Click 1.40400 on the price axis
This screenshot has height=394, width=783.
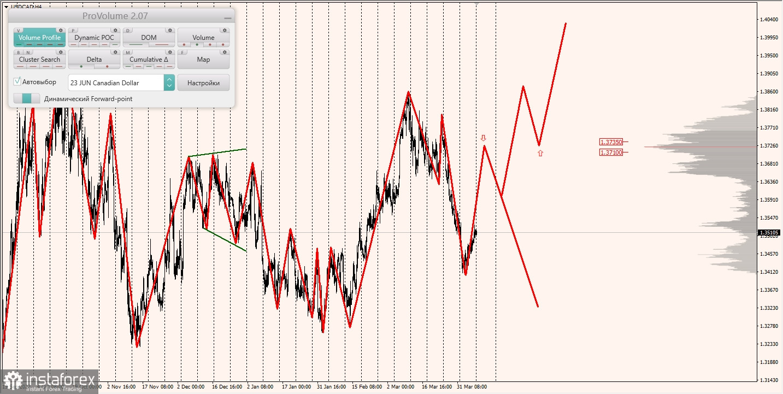[768, 20]
